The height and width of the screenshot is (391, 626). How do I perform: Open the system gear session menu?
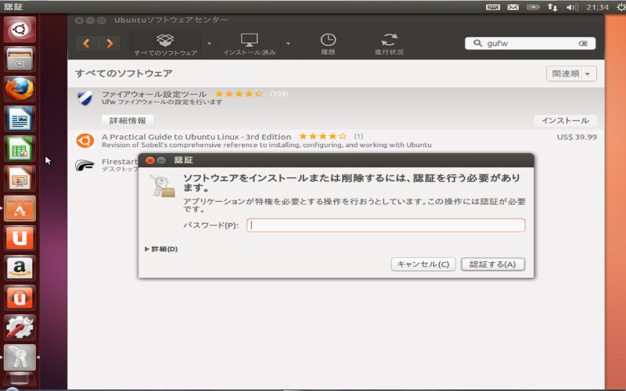pos(621,7)
